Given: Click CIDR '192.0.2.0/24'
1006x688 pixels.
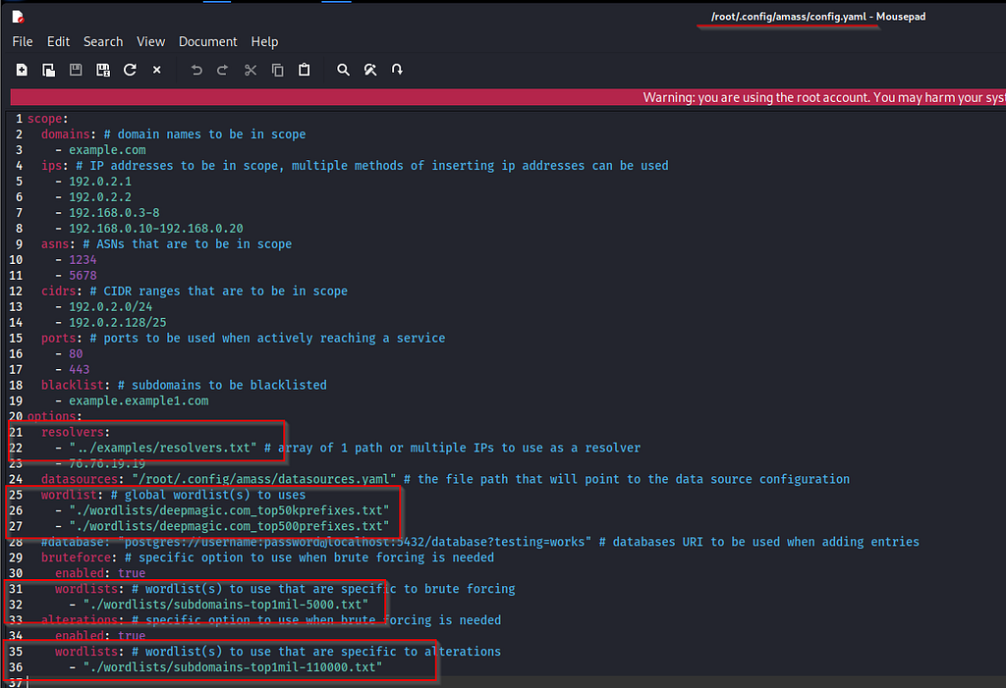Looking at the screenshot, I should (x=110, y=306).
